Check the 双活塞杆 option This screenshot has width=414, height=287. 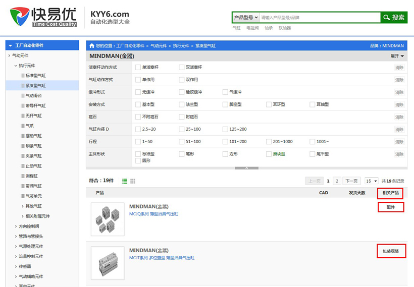tap(181, 67)
